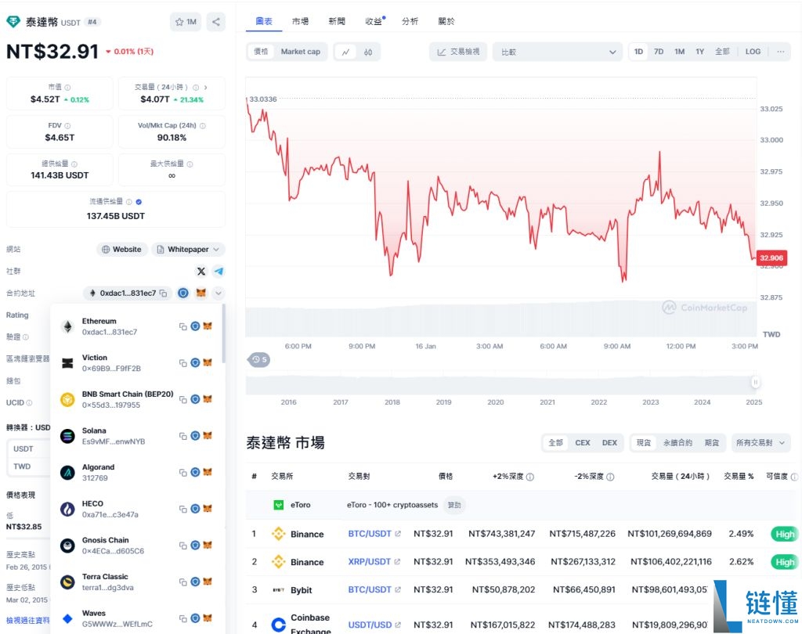
Task: Click the shield icon in the Solana row
Action: [x=195, y=436]
